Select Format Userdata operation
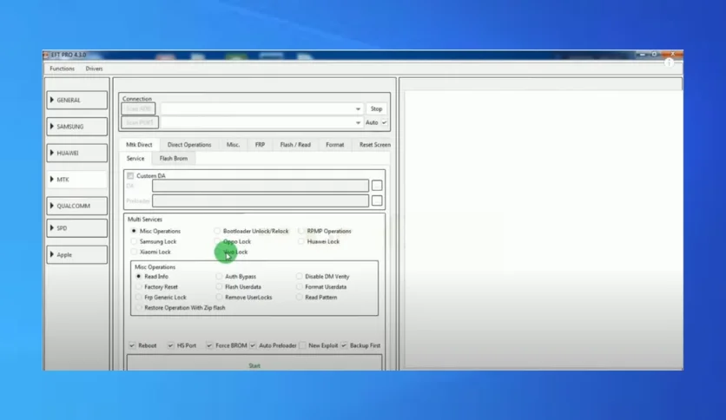726x420 pixels. (x=299, y=286)
